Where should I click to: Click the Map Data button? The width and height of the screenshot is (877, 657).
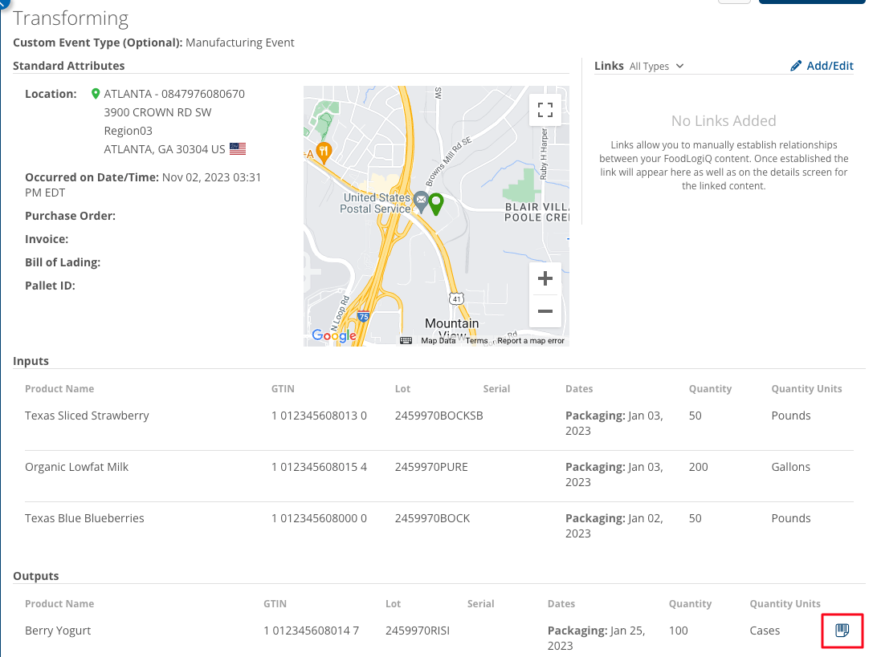pos(438,341)
